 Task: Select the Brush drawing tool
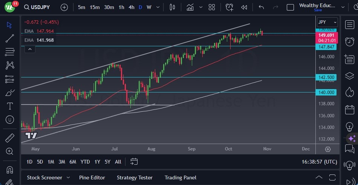10,93
